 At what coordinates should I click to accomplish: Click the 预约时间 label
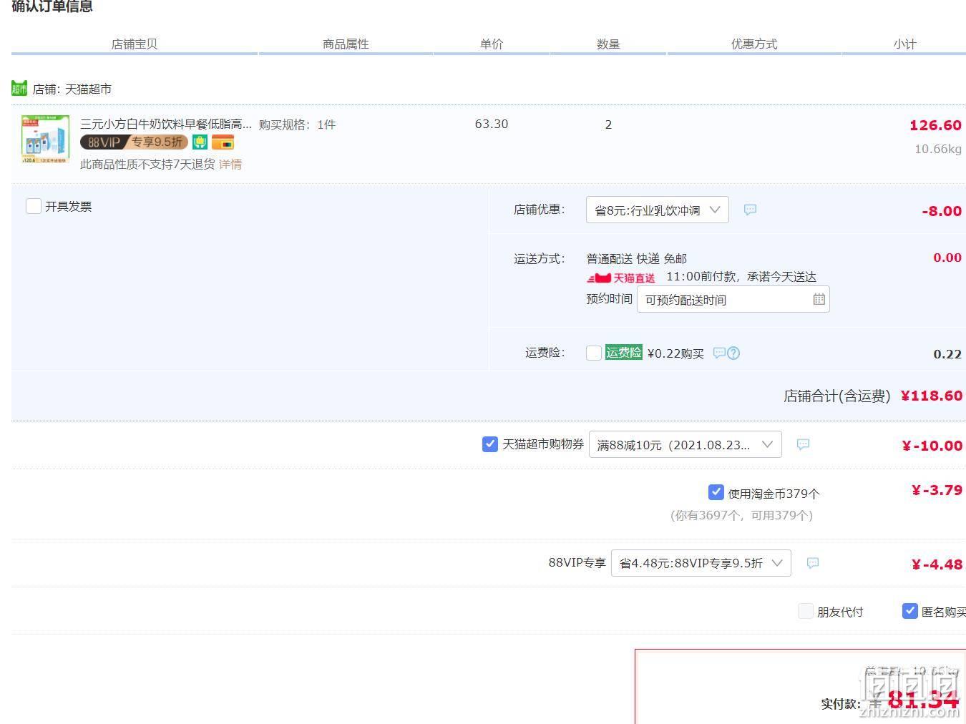609,298
